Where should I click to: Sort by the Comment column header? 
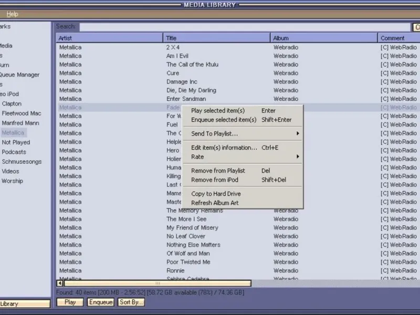click(x=399, y=38)
